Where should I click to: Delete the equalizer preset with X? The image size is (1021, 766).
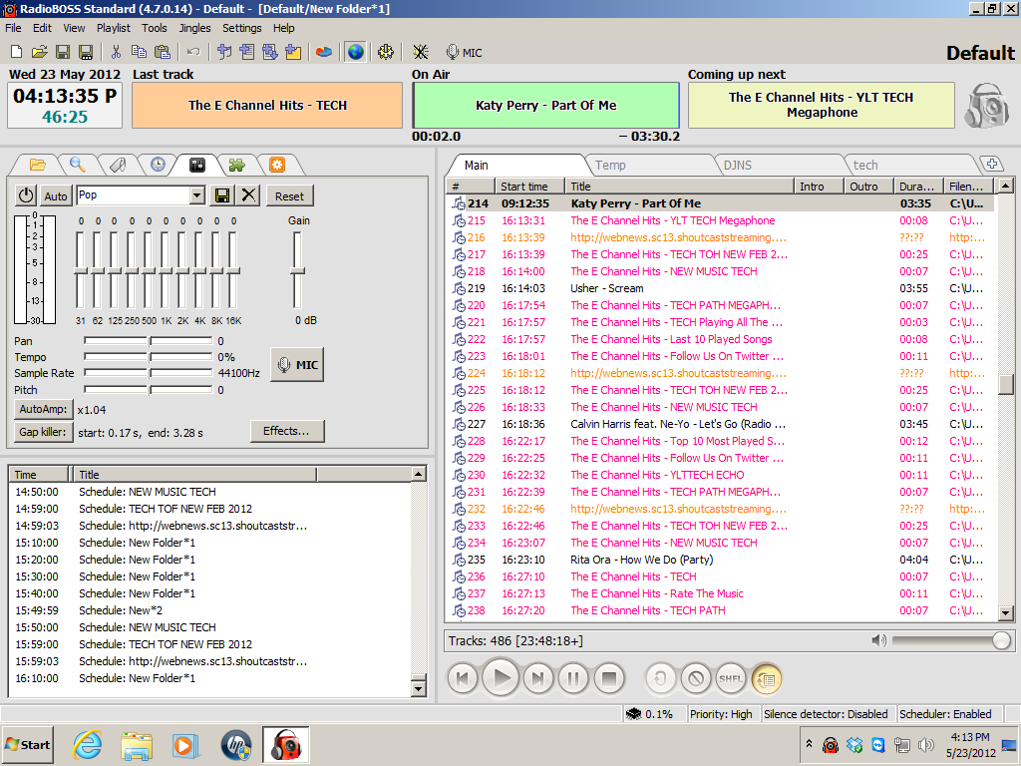pyautogui.click(x=247, y=195)
